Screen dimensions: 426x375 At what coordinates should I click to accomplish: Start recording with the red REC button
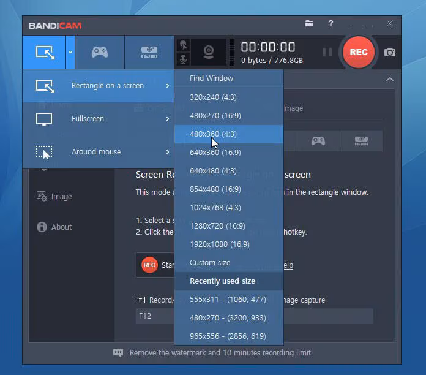[x=358, y=52]
